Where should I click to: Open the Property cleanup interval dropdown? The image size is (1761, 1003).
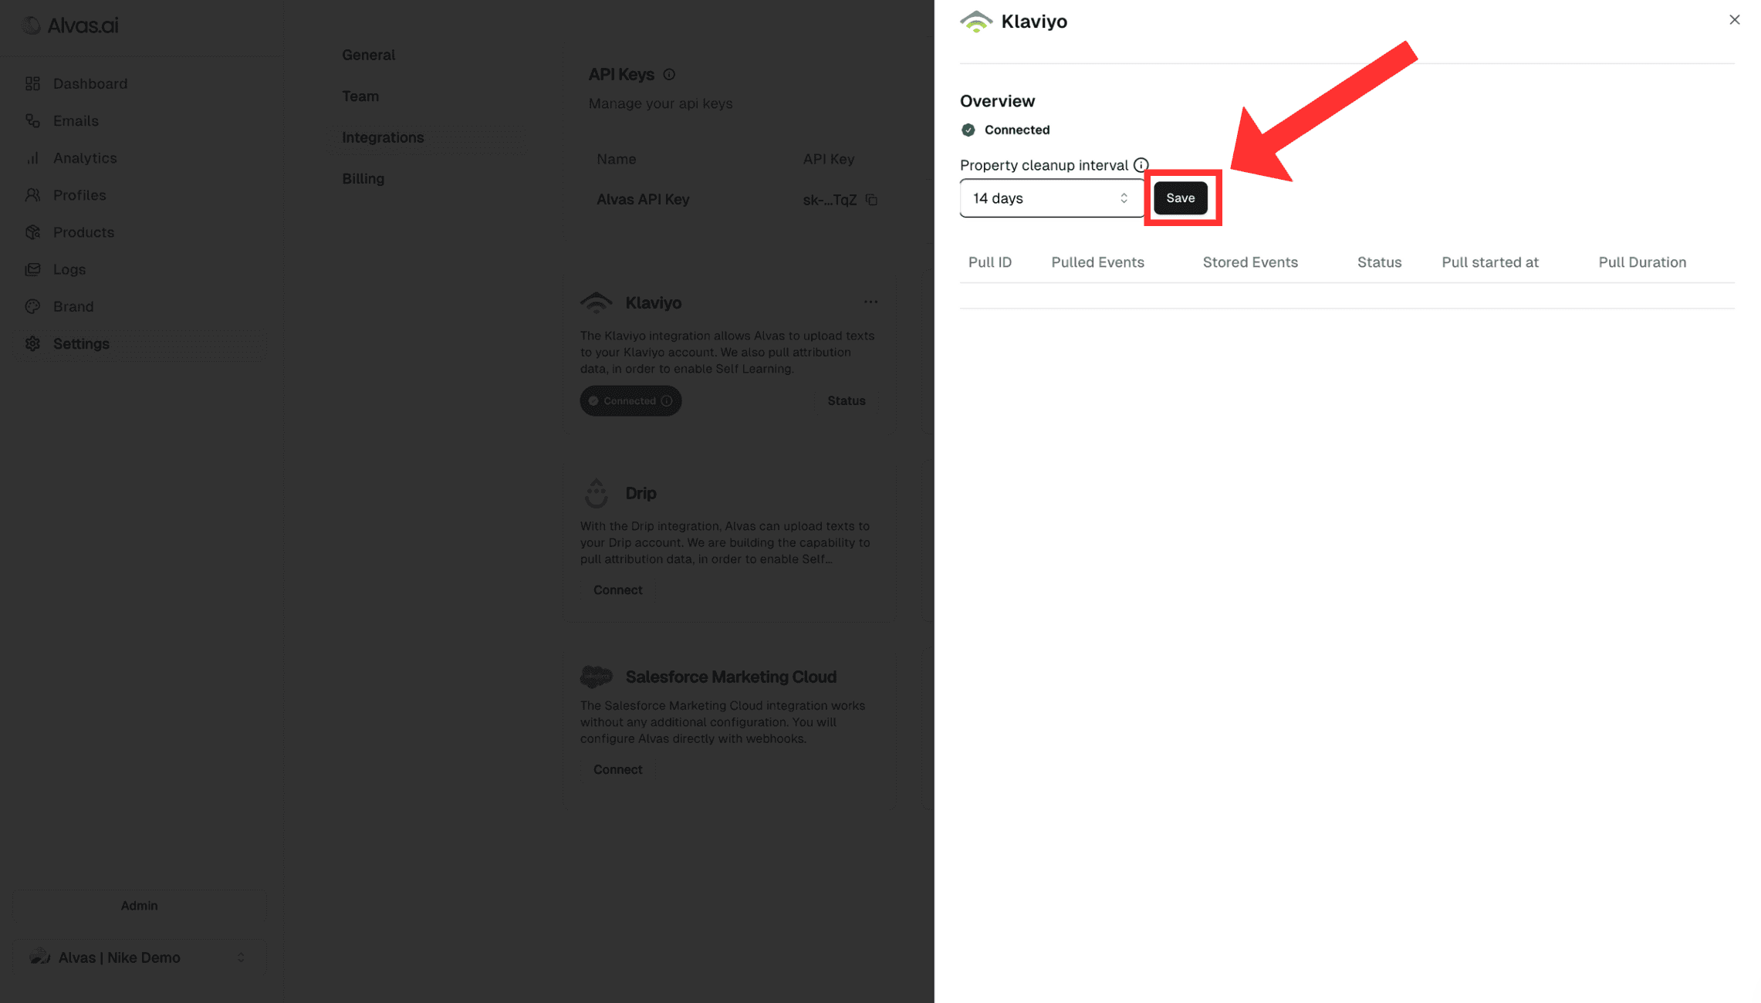pos(1051,198)
